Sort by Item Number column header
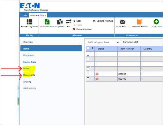Screen dimensions: 163x125 tap(129, 49)
